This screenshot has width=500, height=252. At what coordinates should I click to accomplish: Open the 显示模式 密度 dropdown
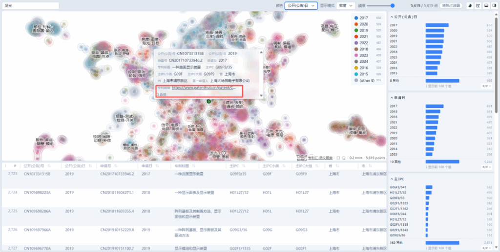[345, 5]
